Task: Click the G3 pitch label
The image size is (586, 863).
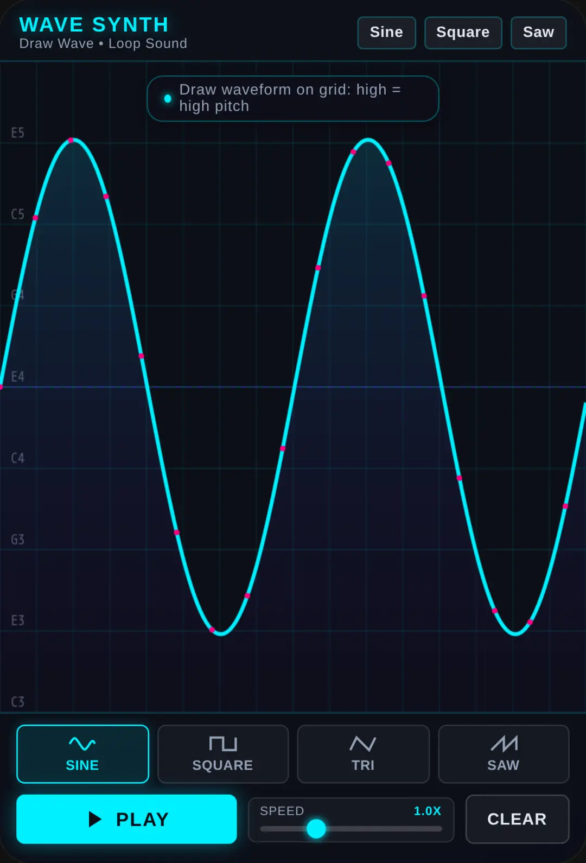Action: tap(18, 540)
